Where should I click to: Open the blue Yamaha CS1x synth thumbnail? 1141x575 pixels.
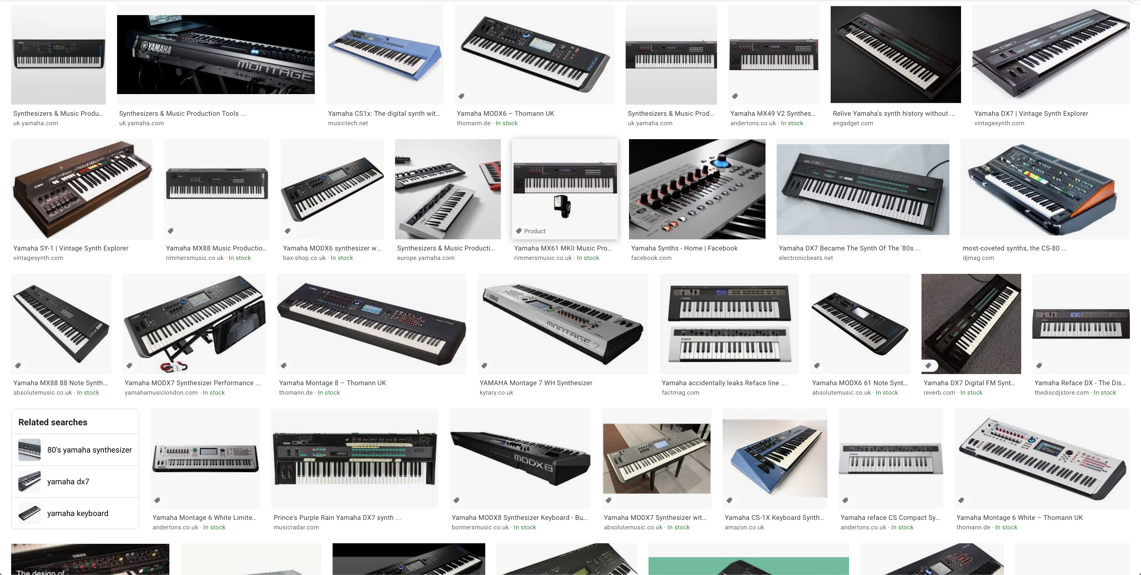coord(384,55)
